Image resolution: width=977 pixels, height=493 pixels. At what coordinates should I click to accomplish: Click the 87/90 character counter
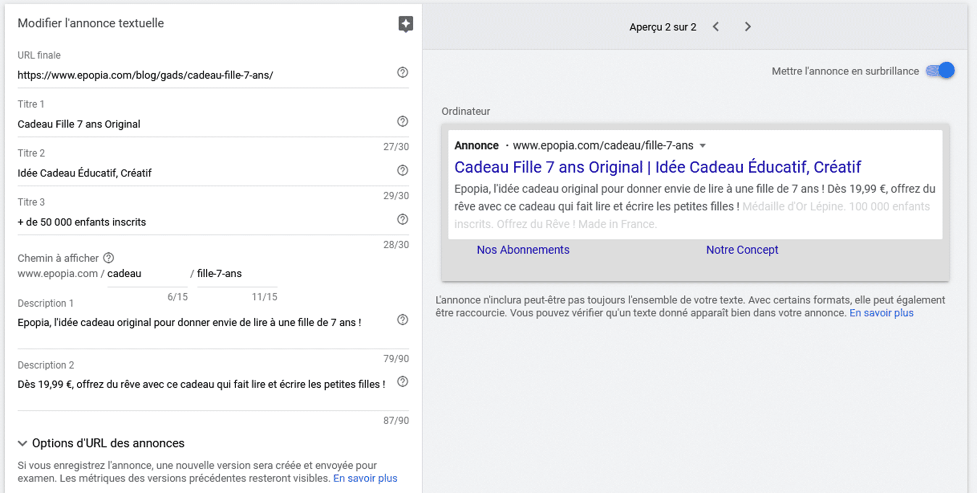pos(396,420)
